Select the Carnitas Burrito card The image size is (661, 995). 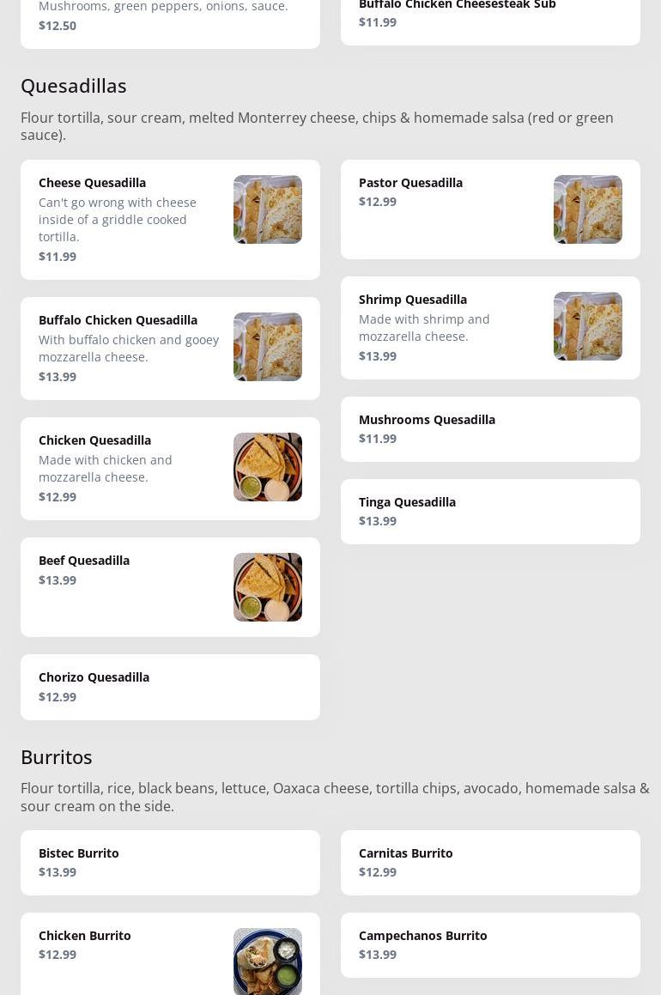[490, 863]
